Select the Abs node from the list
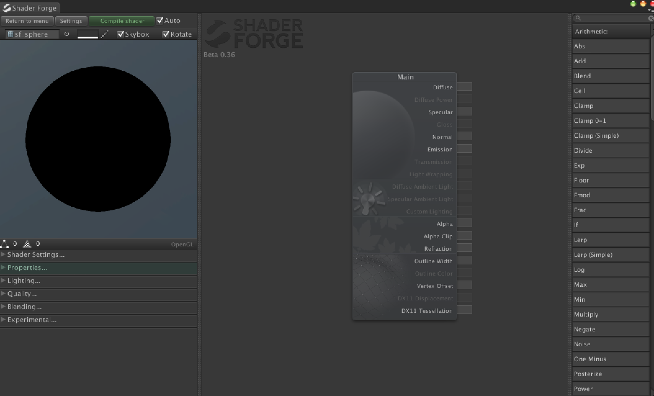 pos(611,46)
